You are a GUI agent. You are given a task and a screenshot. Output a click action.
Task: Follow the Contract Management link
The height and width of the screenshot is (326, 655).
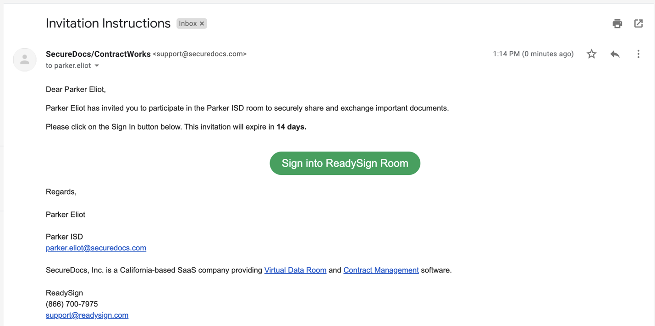381,270
